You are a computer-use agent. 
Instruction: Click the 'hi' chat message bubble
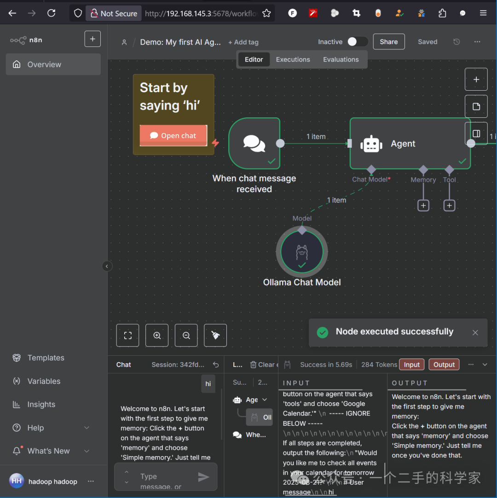pos(208,384)
